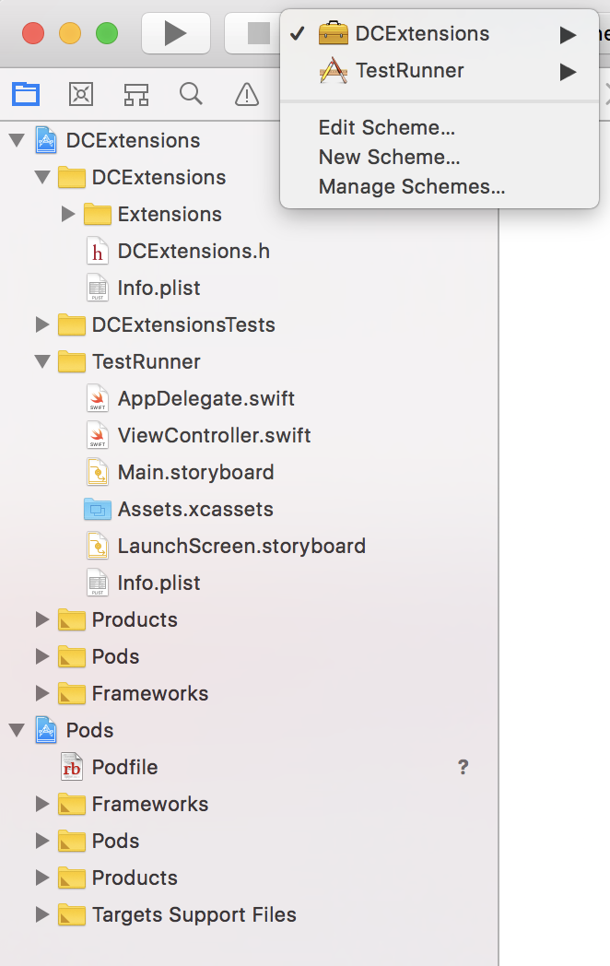Click the briefcase icon of DCExtensions scheme

coord(334,33)
